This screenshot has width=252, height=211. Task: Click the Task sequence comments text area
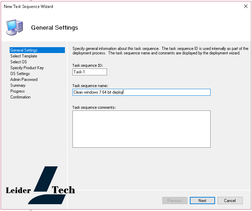pyautogui.click(x=141, y=129)
